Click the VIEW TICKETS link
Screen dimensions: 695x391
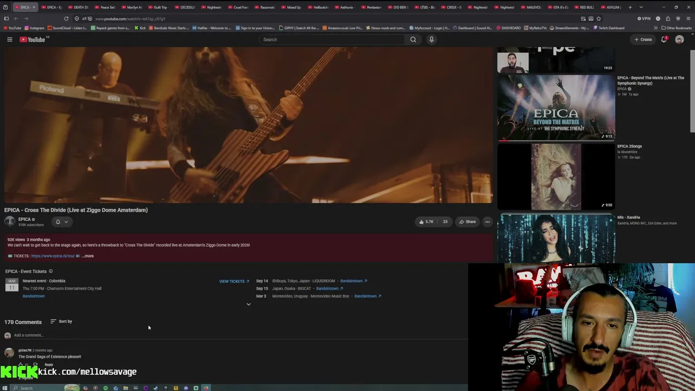point(234,281)
